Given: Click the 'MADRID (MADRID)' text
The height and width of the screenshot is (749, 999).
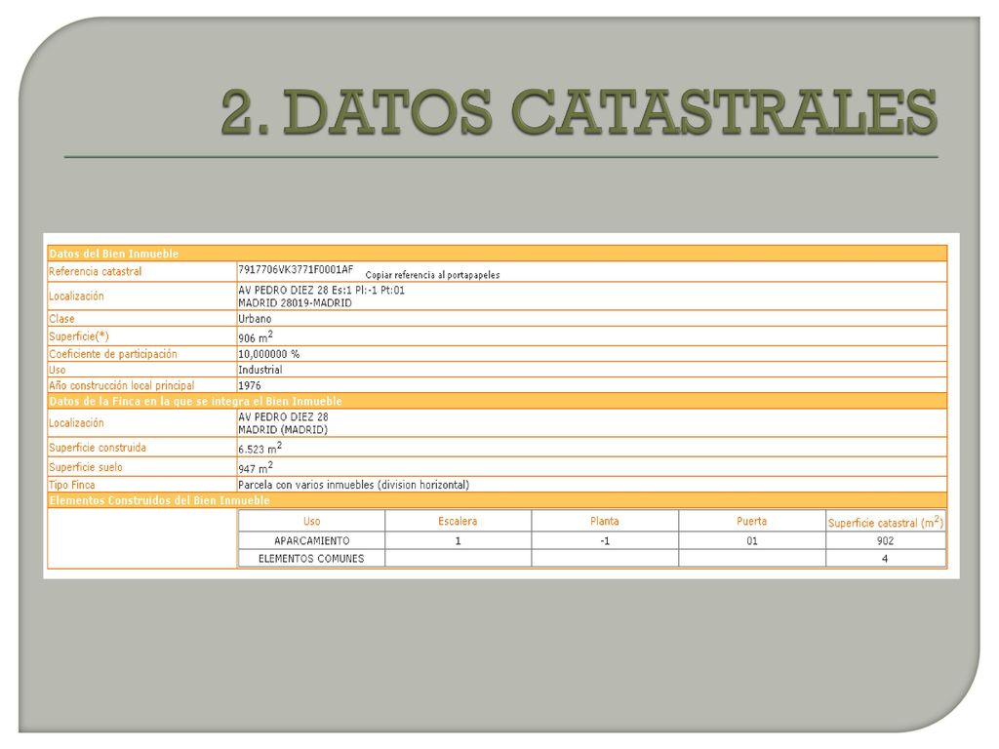Looking at the screenshot, I should click(x=283, y=429).
